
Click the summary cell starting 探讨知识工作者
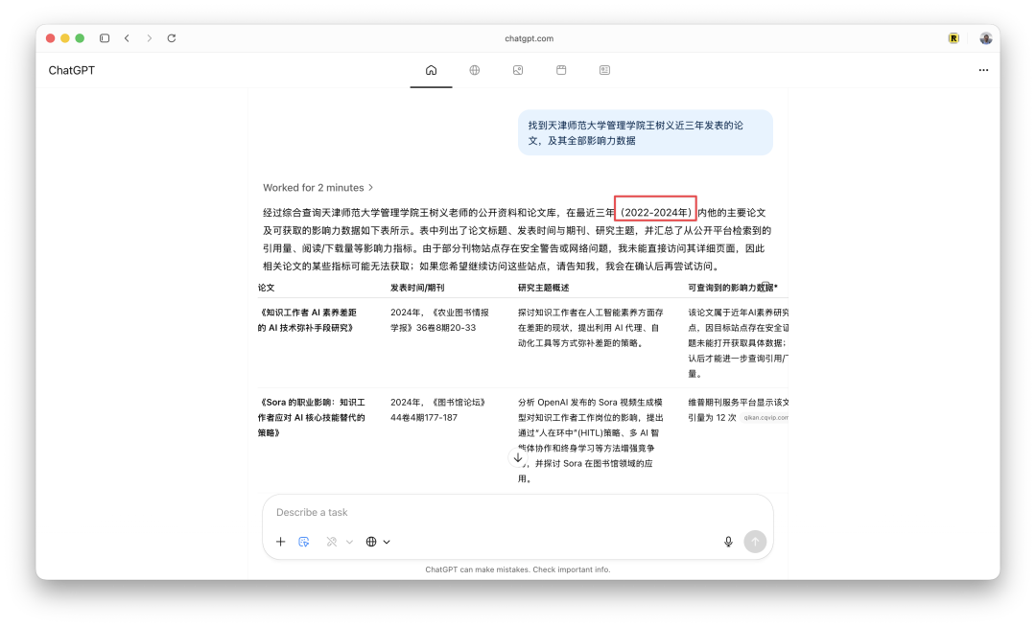[x=590, y=328]
